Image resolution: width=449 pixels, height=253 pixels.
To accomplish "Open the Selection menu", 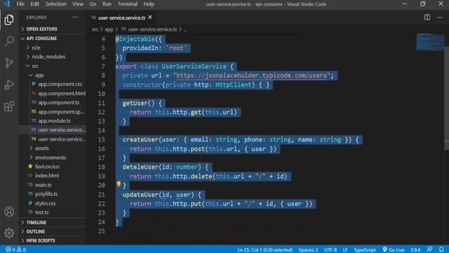I will [55, 4].
